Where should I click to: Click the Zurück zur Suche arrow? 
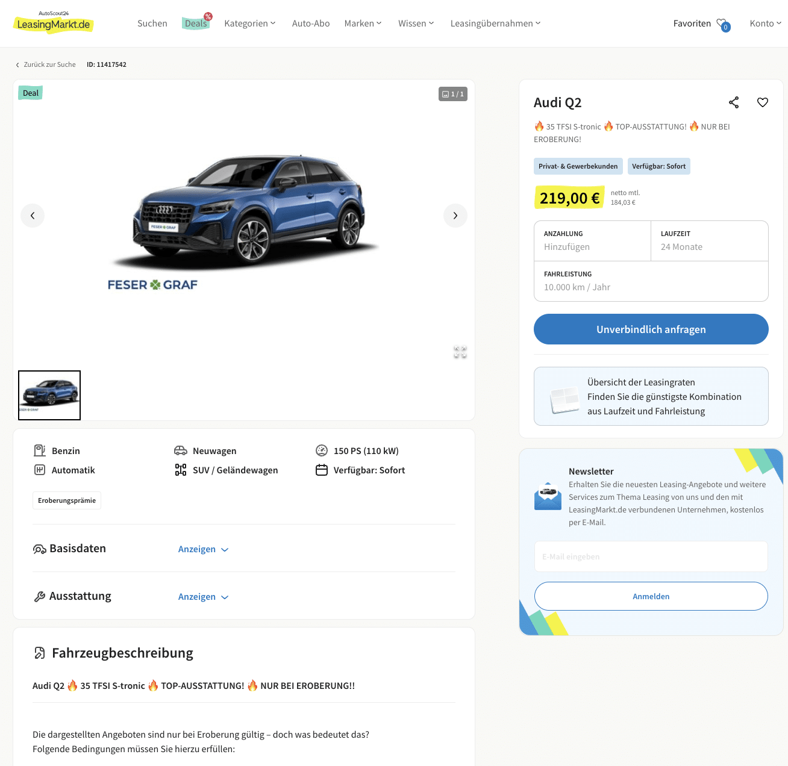[17, 65]
